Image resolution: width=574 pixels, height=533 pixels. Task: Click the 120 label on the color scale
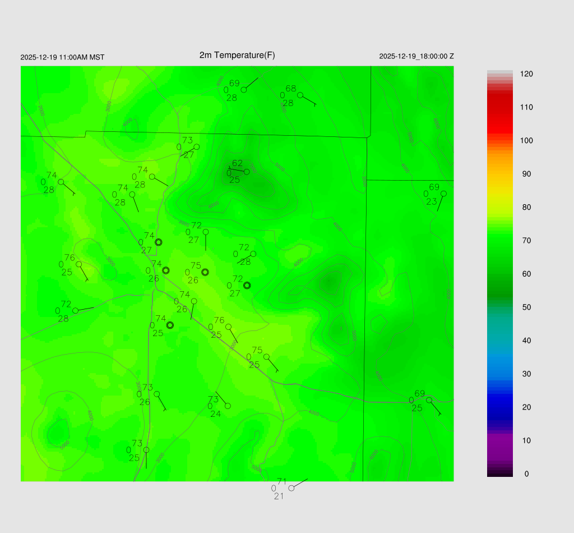(526, 74)
